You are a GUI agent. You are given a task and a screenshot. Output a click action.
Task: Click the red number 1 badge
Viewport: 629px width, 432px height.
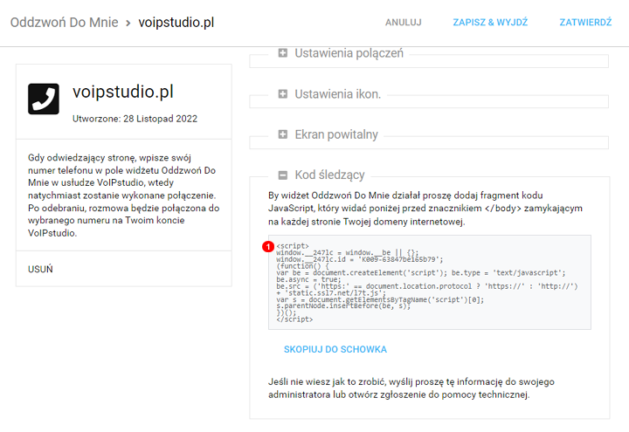click(268, 246)
